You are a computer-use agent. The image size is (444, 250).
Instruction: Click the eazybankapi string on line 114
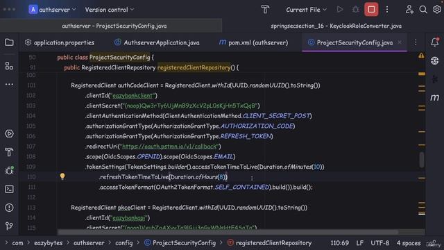(129, 217)
